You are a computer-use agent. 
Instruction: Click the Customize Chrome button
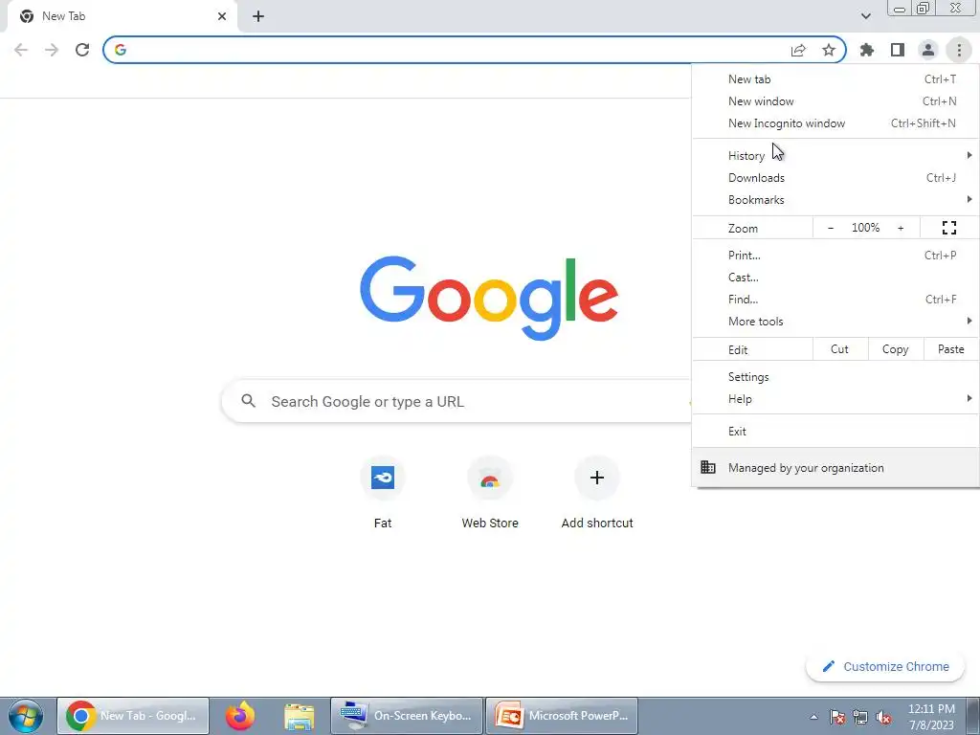click(x=885, y=666)
